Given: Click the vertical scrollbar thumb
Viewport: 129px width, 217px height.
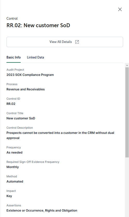Looking at the screenshot, I should 127,112.
